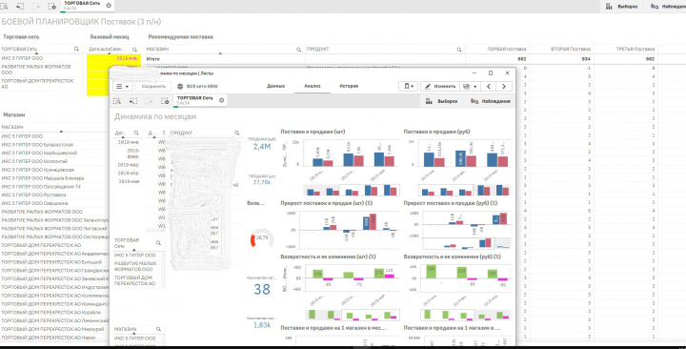
Task: Select 2019-апр. in the front window date list
Action: pyautogui.click(x=128, y=173)
